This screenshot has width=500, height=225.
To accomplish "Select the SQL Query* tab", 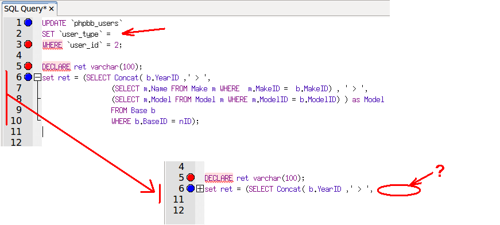I will (25, 9).
